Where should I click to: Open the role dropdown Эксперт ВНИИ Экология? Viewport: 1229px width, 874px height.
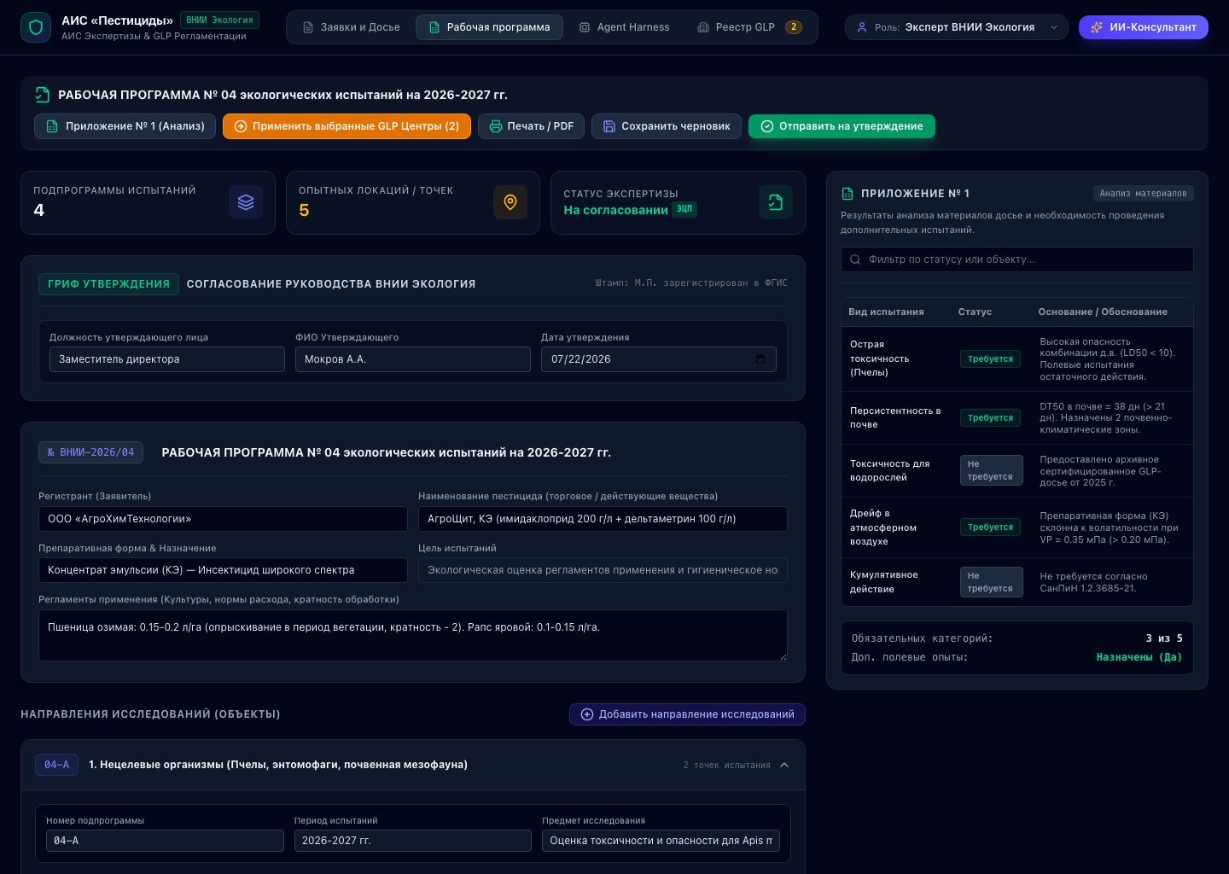(x=957, y=27)
